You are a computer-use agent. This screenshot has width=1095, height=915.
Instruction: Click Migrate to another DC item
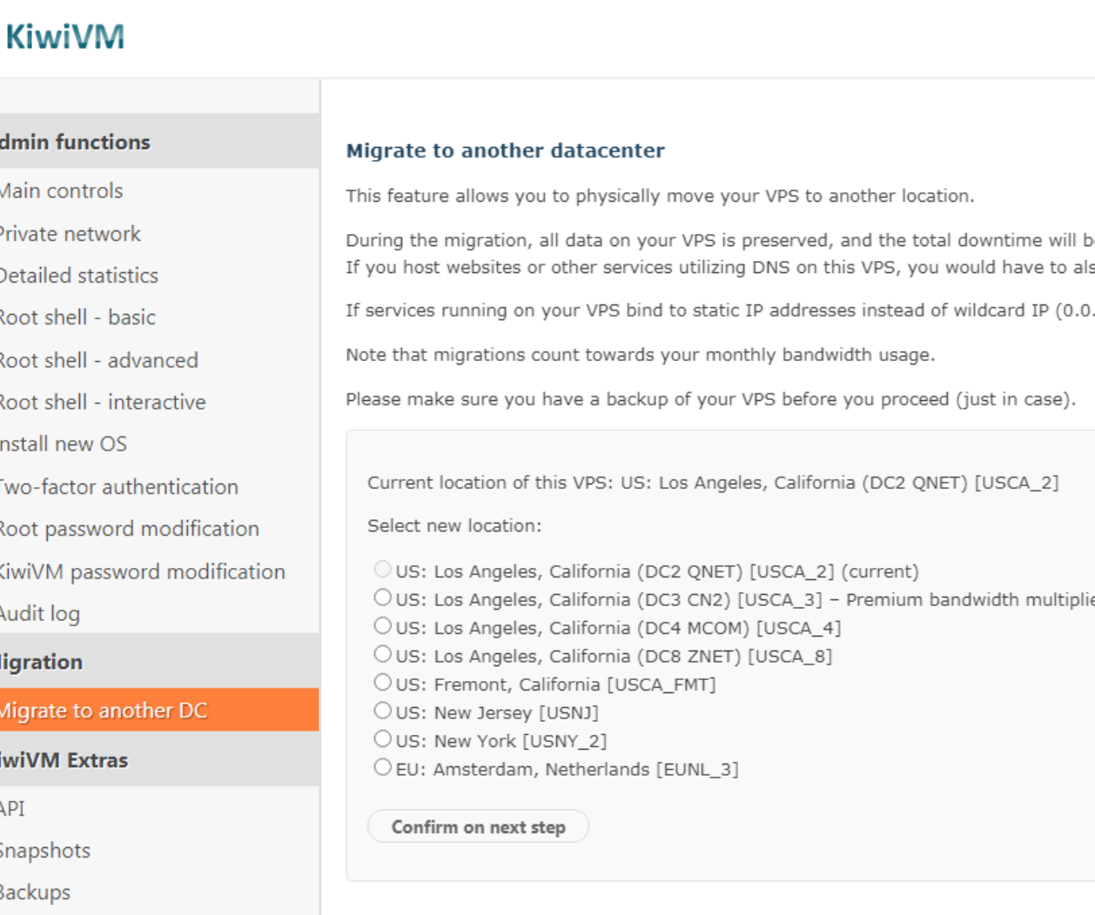tap(103, 711)
